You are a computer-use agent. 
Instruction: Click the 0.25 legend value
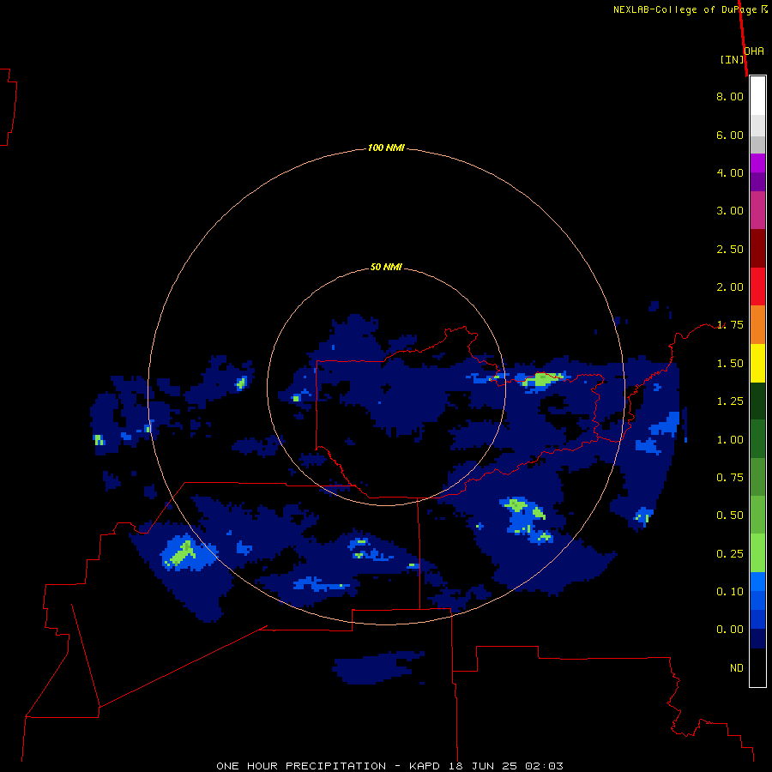730,554
